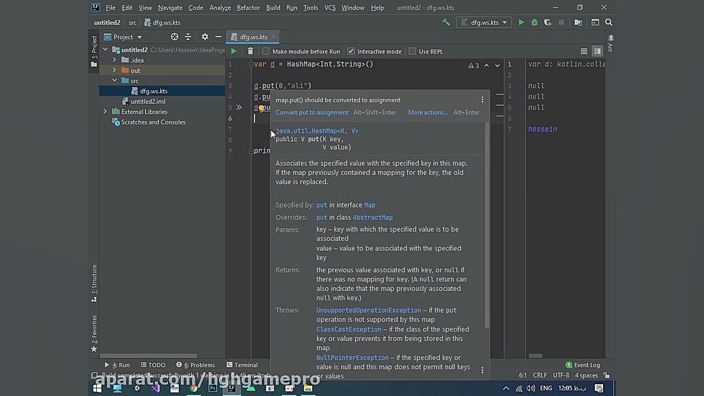Collapse the src folder in project tree
704x396 pixels.
click(115, 80)
